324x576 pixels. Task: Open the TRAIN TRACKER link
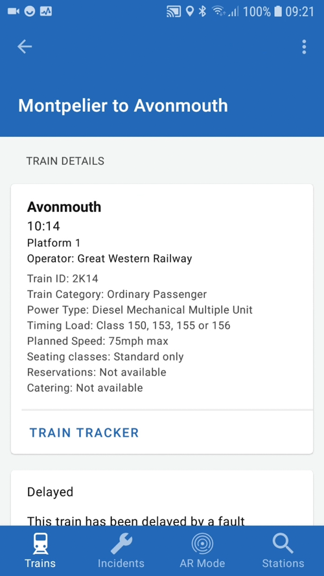(x=84, y=433)
